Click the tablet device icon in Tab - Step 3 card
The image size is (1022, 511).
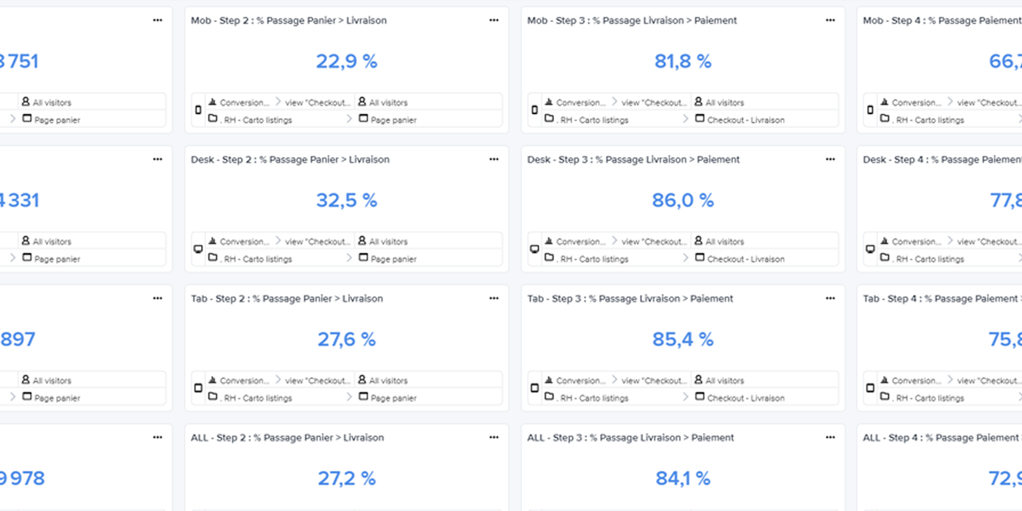click(x=534, y=388)
